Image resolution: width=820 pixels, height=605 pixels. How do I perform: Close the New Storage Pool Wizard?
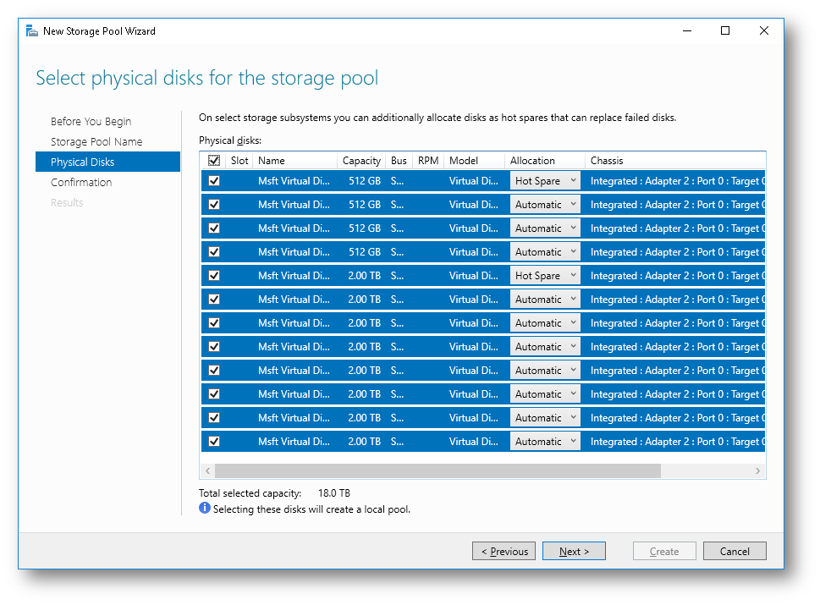764,31
